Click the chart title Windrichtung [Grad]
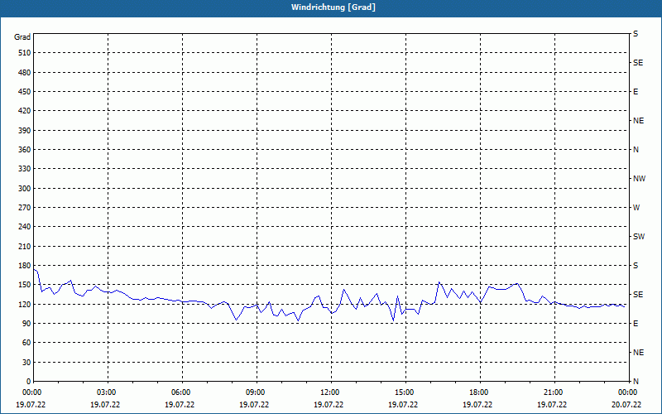The width and height of the screenshot is (662, 414). 333,7
